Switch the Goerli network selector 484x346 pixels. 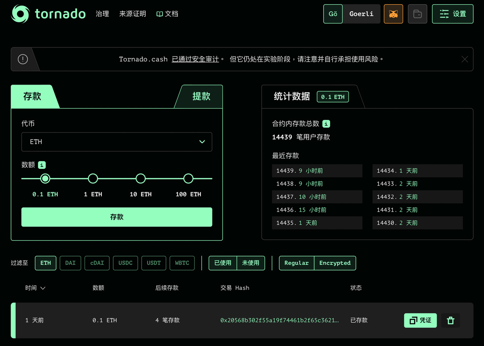click(361, 14)
